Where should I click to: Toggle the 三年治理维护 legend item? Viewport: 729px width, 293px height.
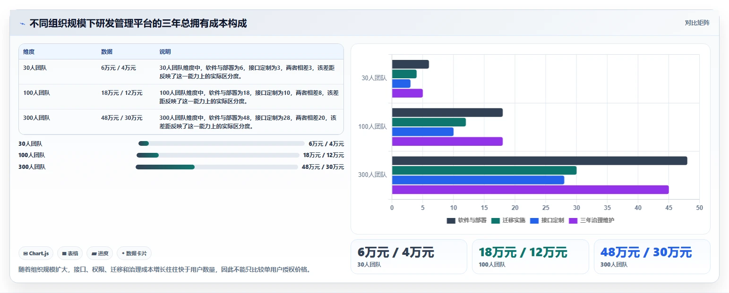pos(592,220)
